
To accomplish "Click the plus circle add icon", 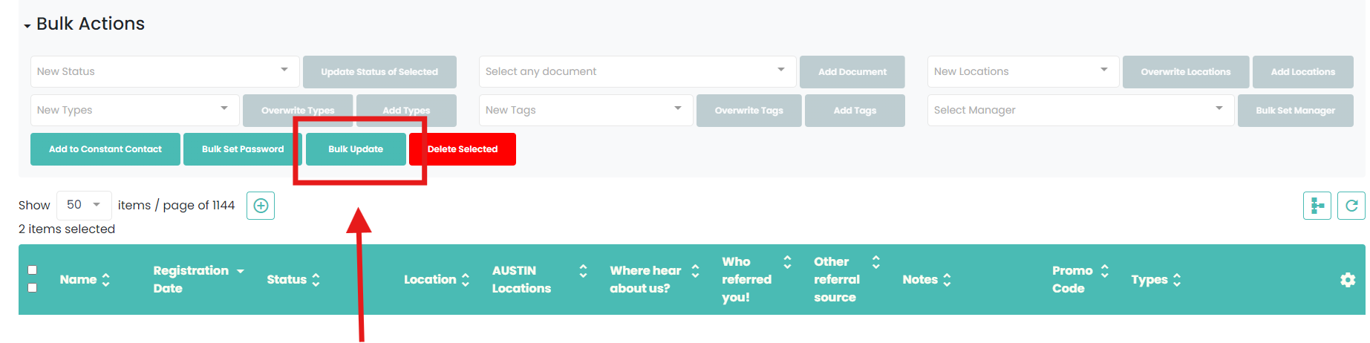I will coord(261,206).
